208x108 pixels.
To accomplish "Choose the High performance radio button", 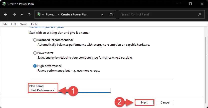I will (x=35, y=66).
